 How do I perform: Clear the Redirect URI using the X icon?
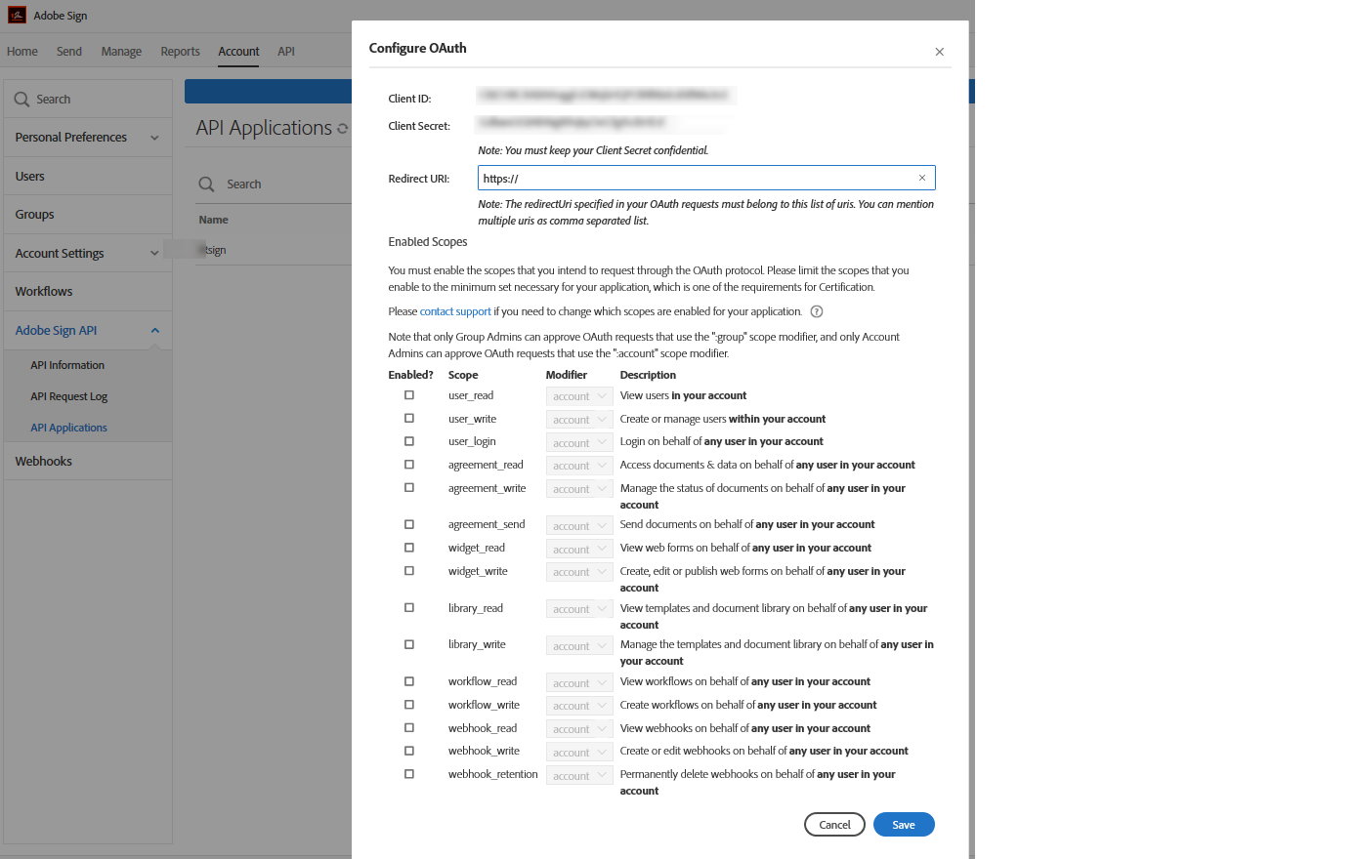point(922,178)
